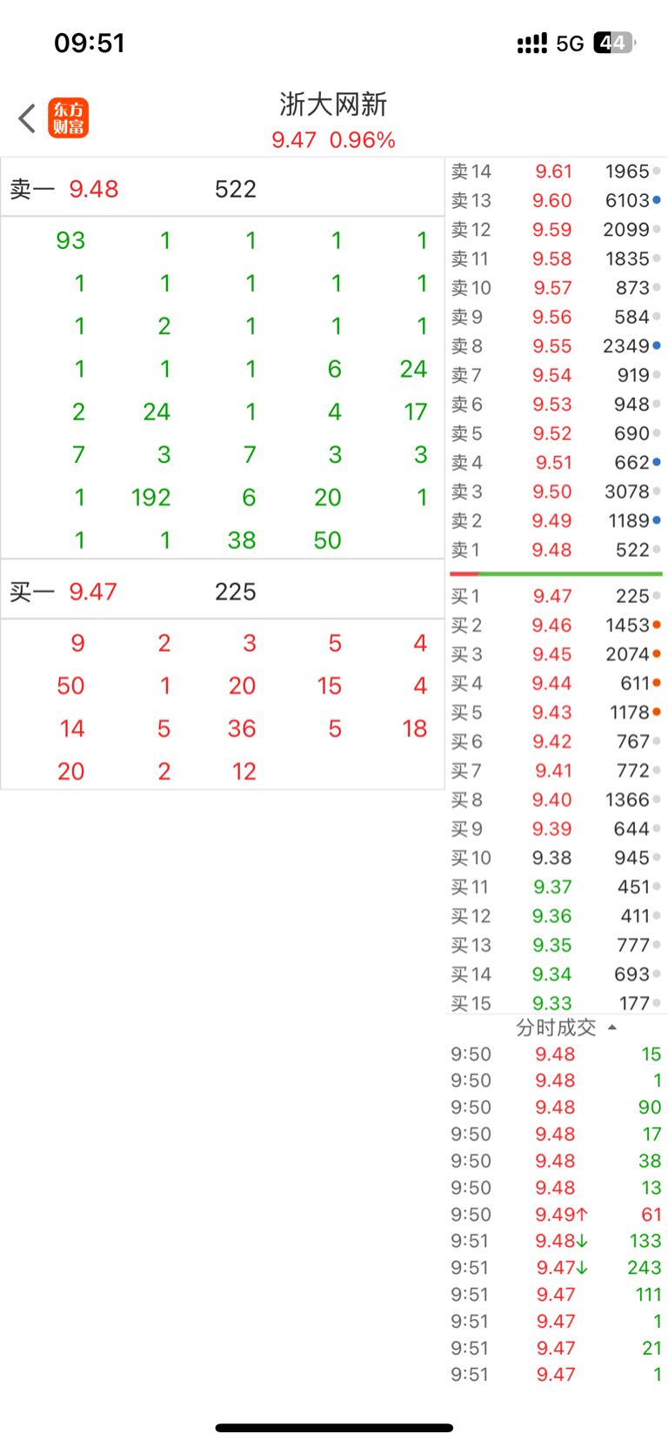Tap the orange dot beside 买2 1453
668x1447 pixels.
pos(657,625)
